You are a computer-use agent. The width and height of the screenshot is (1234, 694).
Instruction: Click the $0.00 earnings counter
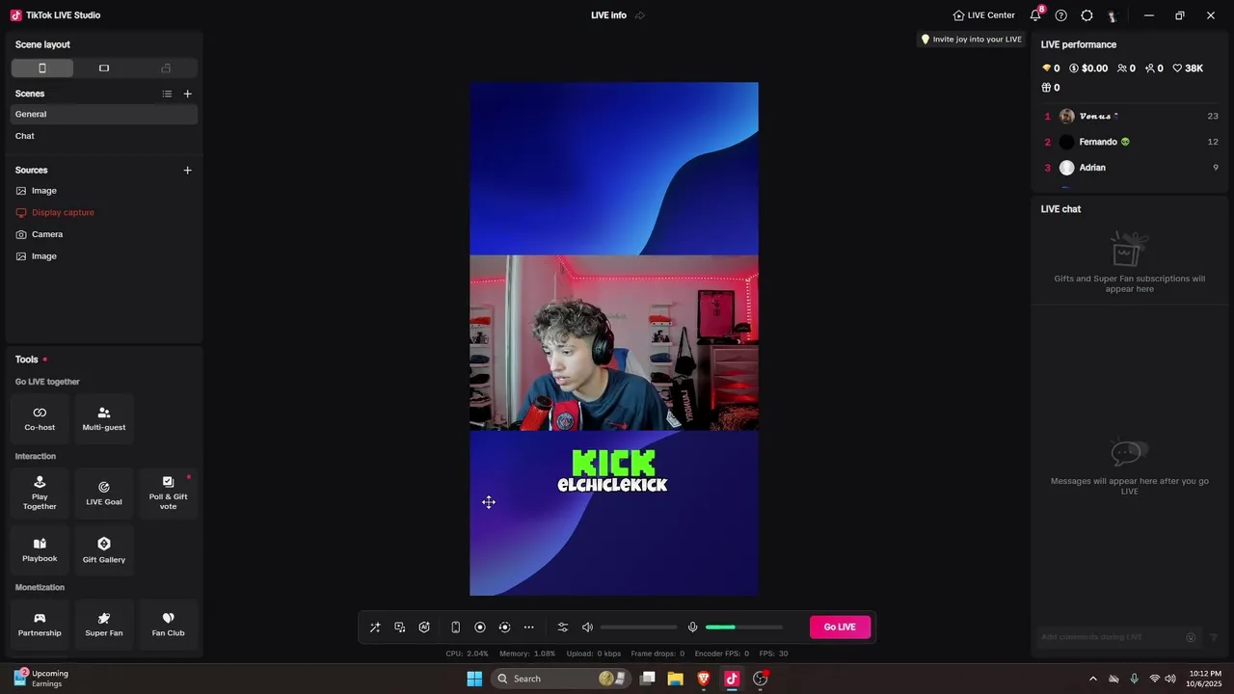(x=1088, y=68)
